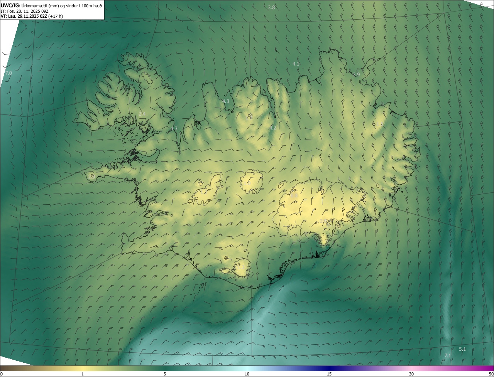The image size is (494, 377).
Task: Click the '7.1' value label on the map
Action: 448,355
